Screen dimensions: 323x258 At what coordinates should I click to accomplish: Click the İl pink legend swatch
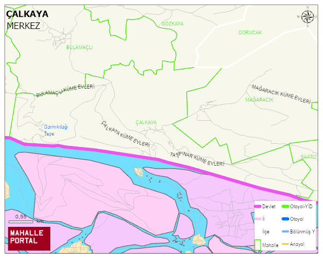[x=258, y=219]
